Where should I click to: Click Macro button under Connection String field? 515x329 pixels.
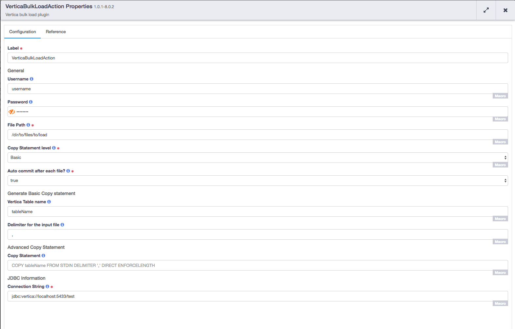pyautogui.click(x=500, y=303)
